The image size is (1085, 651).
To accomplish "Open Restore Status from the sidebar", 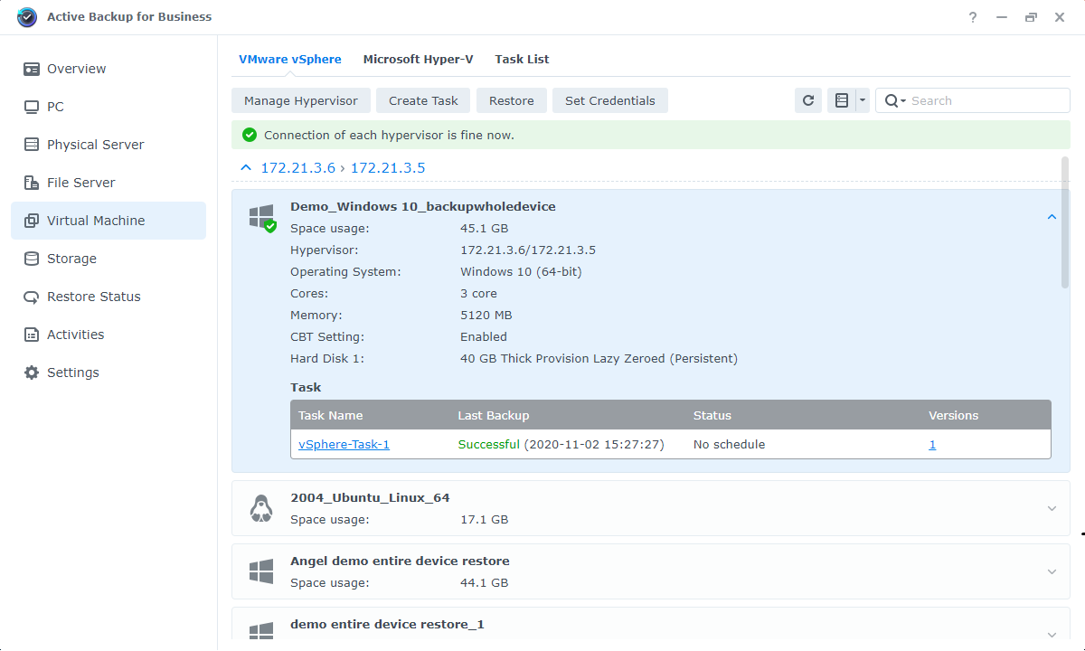I will 93,297.
